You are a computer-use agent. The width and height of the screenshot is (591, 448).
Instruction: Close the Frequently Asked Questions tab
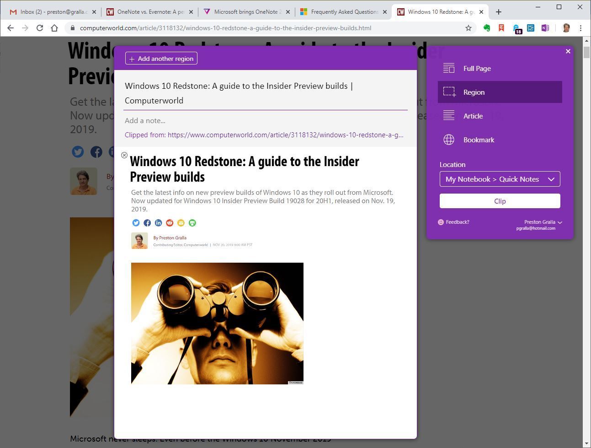(385, 12)
